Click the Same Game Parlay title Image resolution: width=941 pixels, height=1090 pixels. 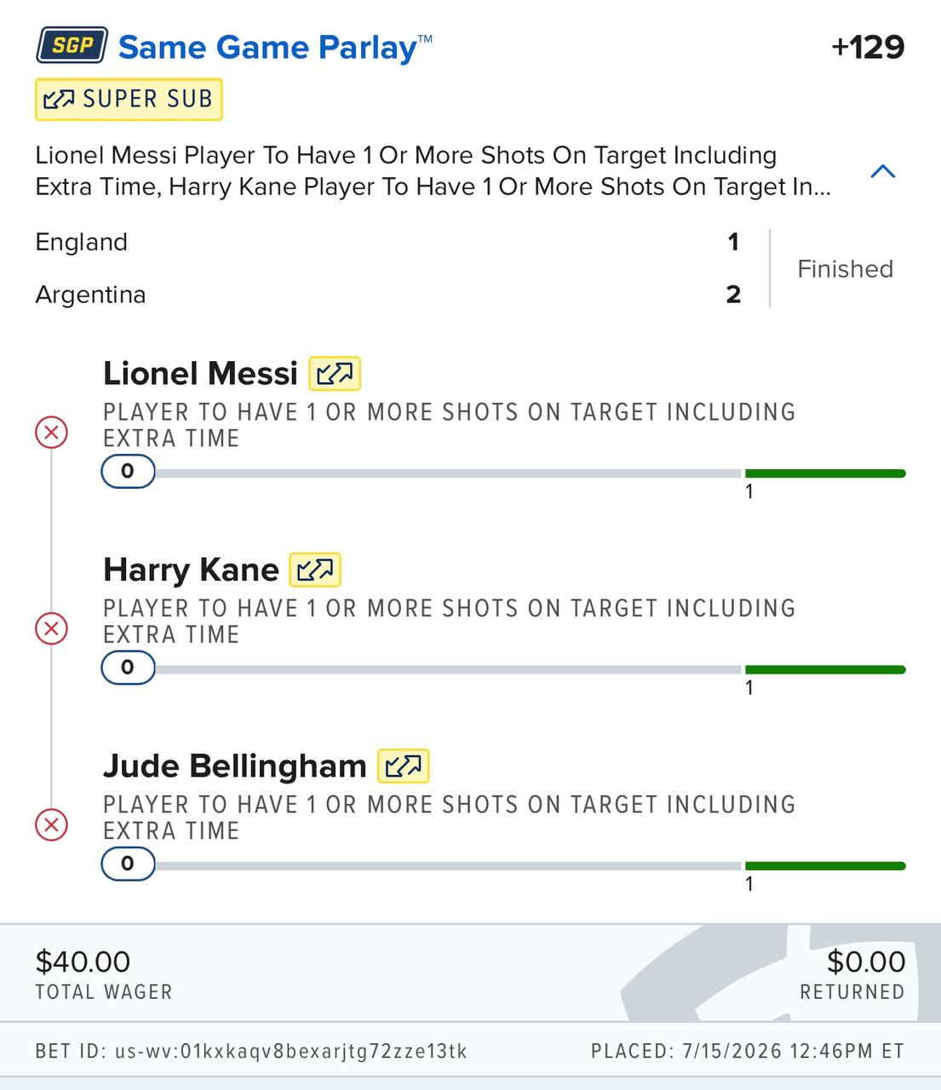tap(275, 47)
